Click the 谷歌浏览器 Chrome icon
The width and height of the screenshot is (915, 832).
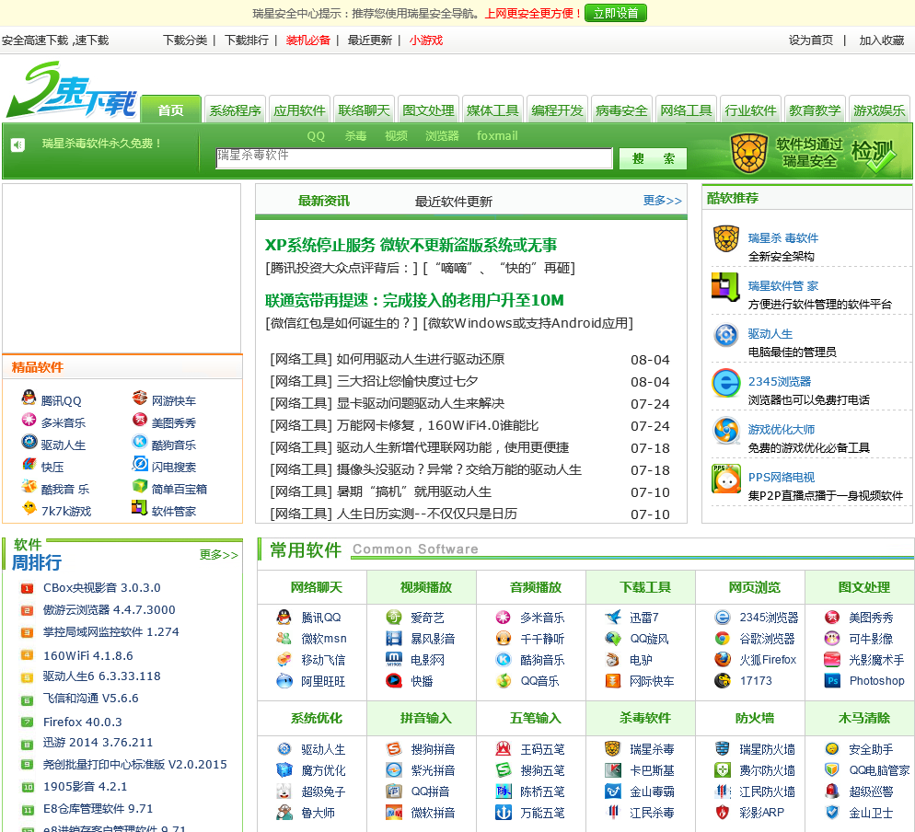coord(723,639)
